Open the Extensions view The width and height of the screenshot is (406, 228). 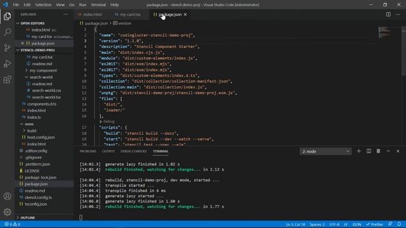point(7,80)
